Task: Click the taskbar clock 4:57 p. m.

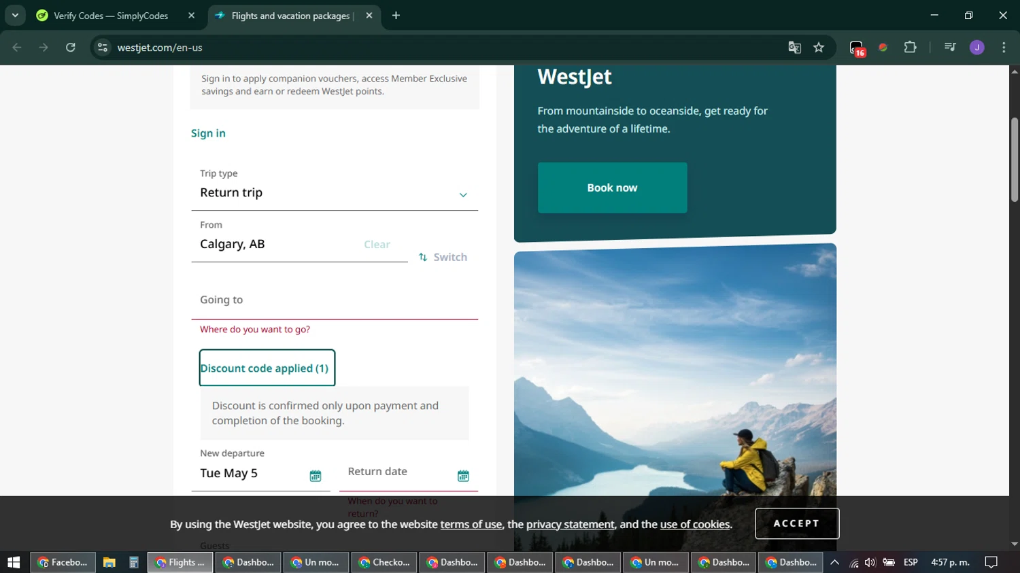Action: tap(950, 562)
